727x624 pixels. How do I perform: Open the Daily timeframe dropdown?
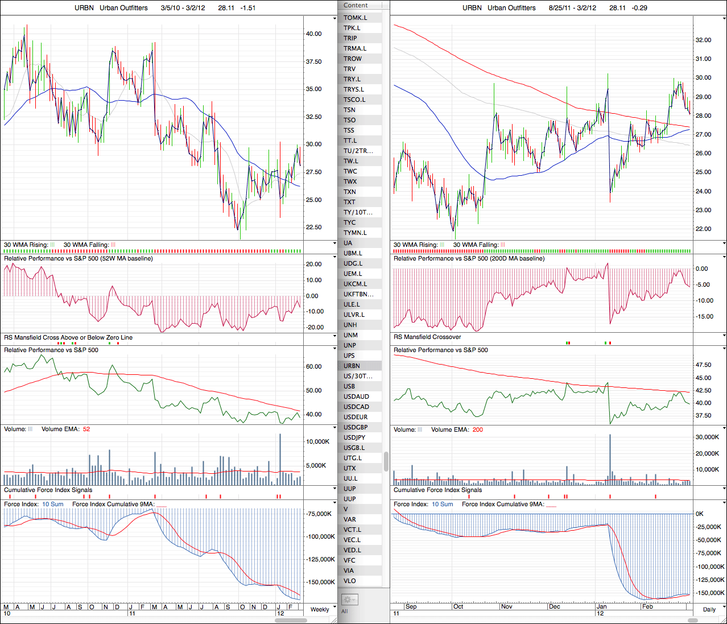[x=709, y=609]
